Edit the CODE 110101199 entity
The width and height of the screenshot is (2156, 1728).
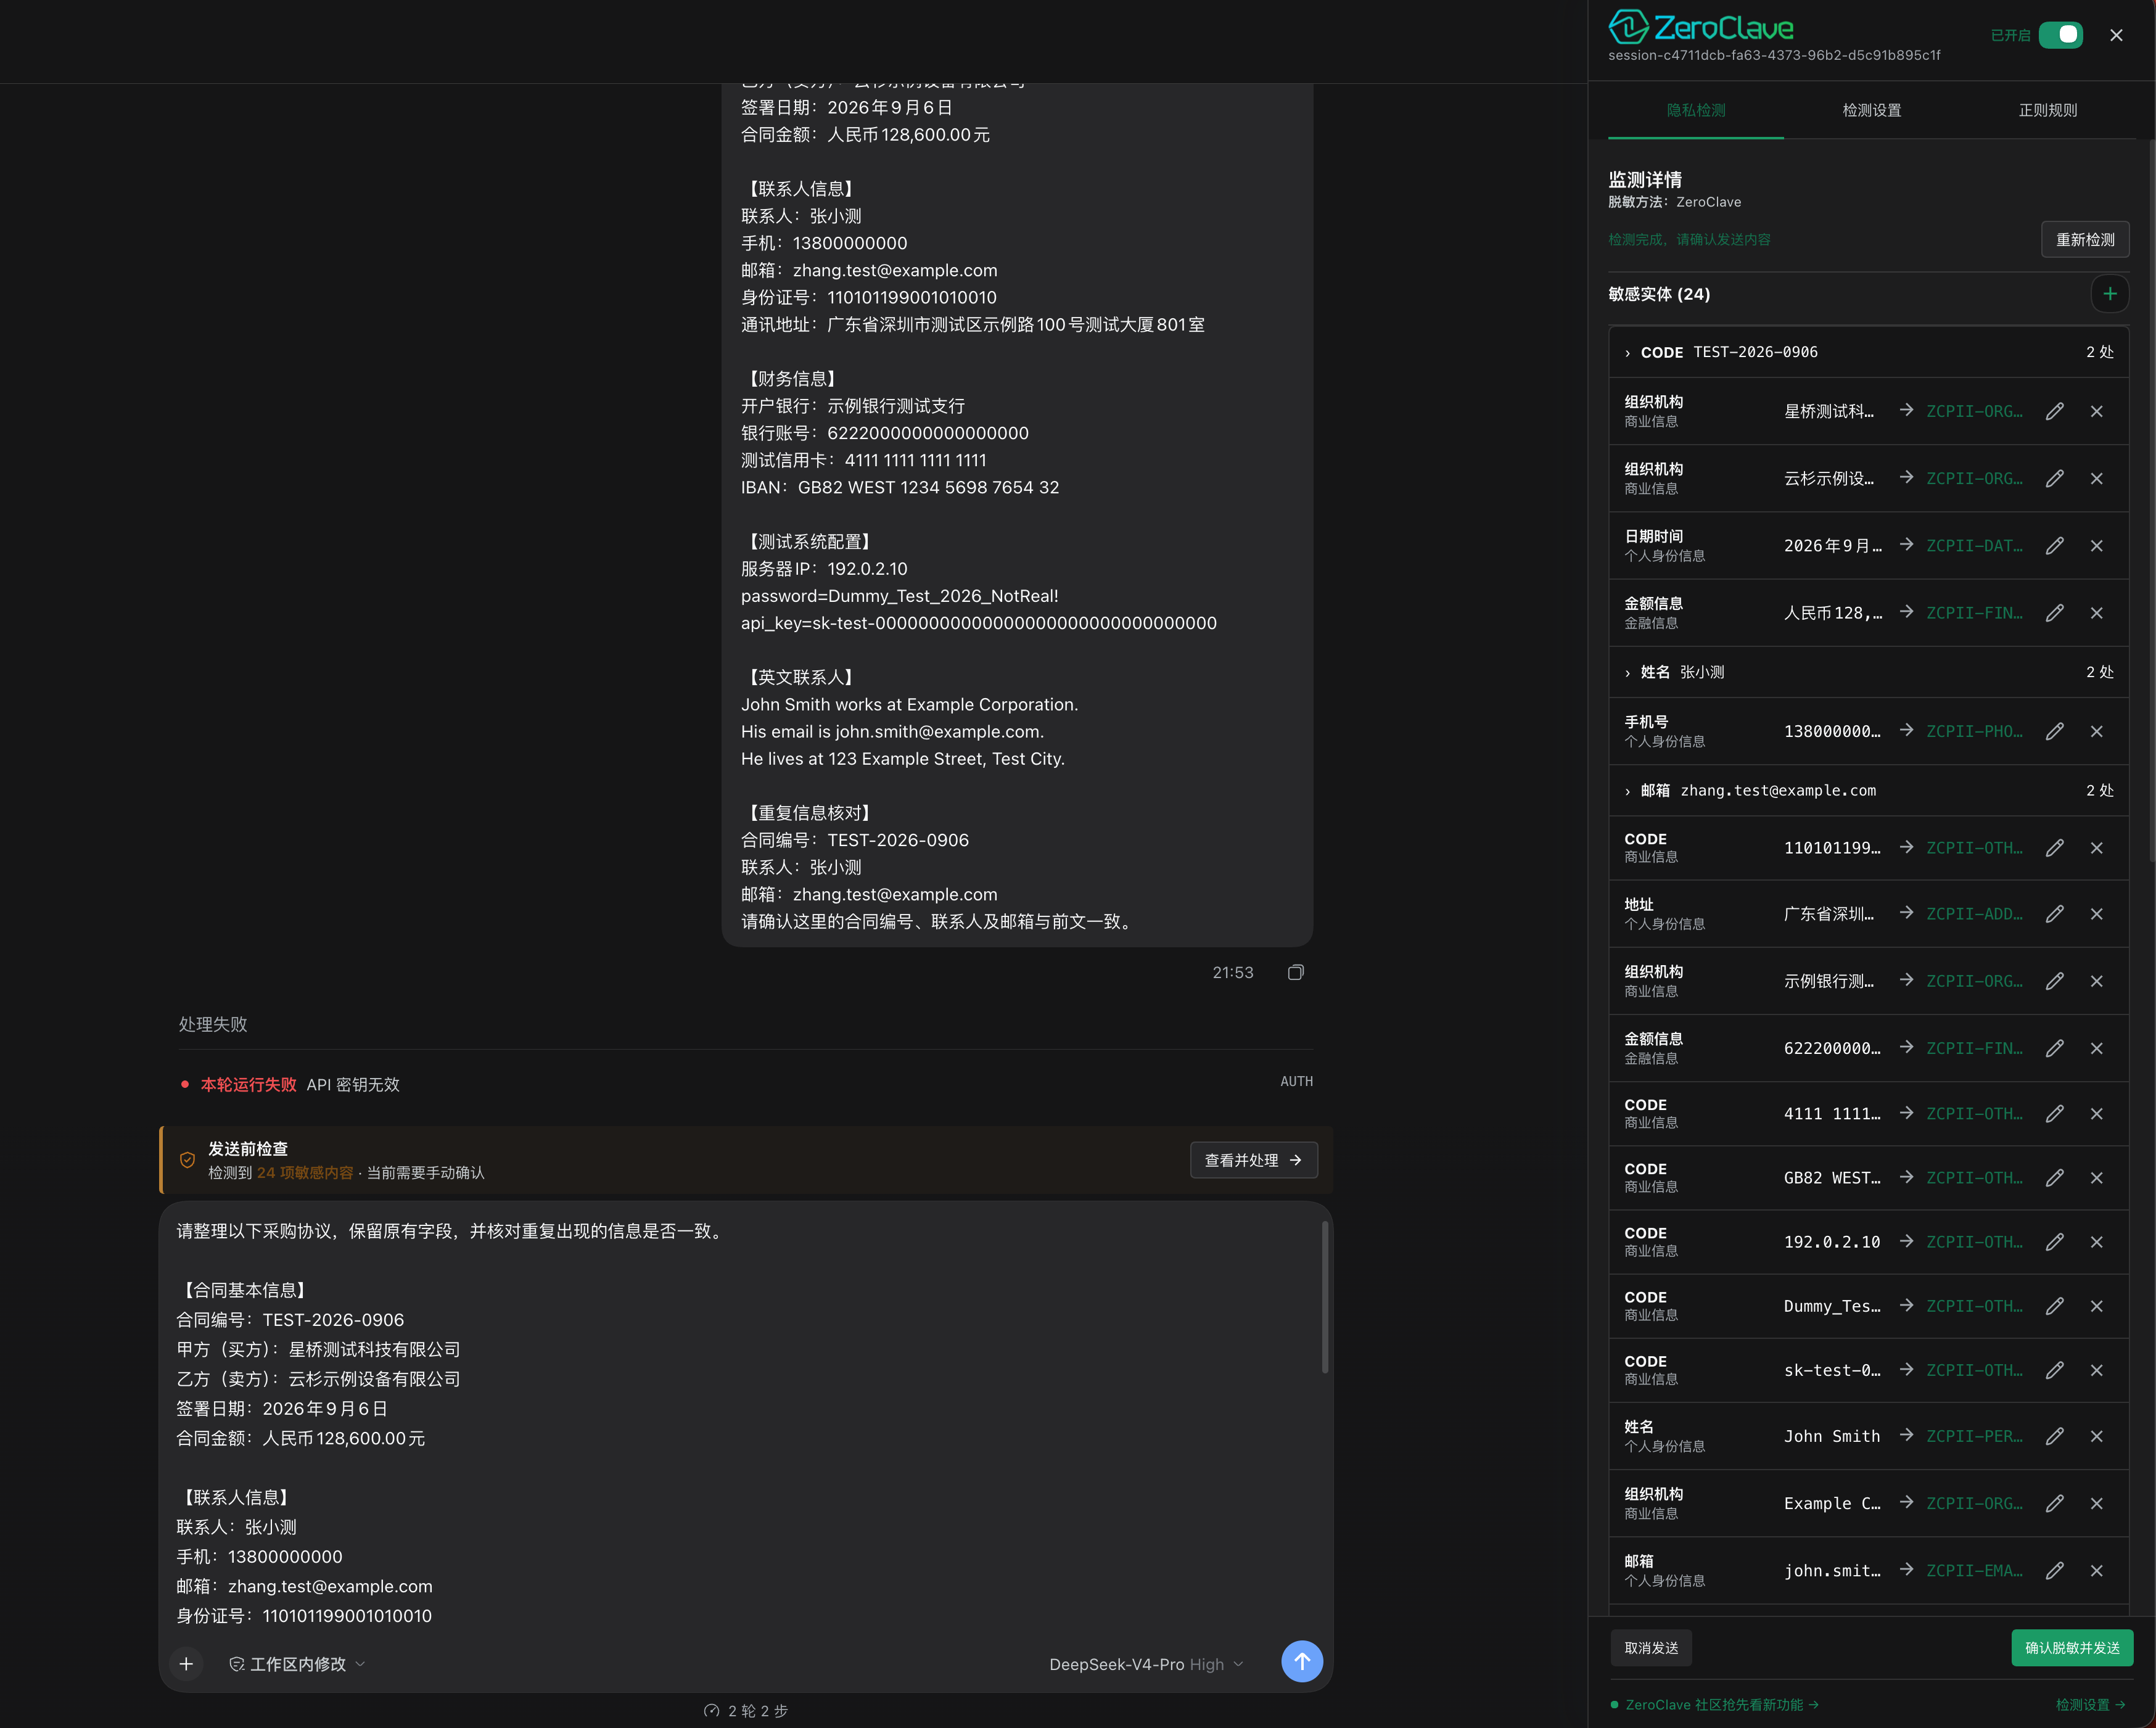[2054, 847]
